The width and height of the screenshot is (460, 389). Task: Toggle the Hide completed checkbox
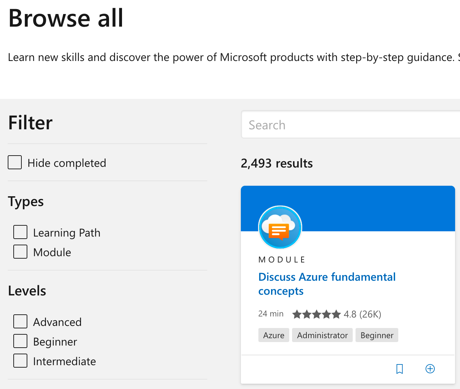[x=15, y=163]
